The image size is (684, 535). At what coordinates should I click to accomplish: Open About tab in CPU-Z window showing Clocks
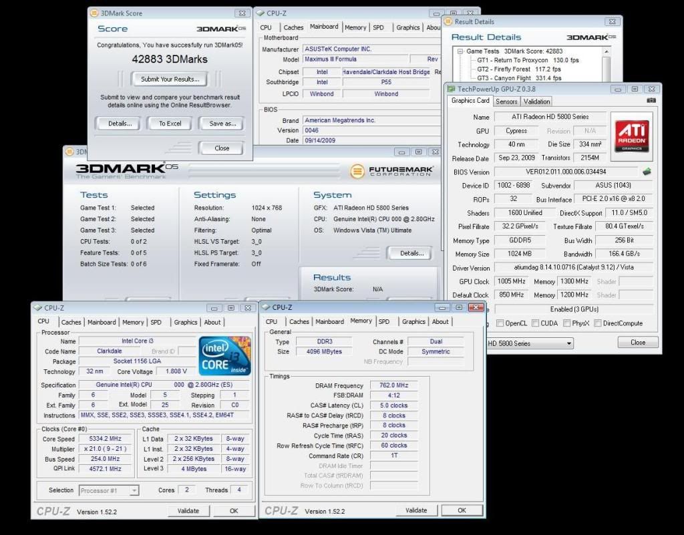pyautogui.click(x=212, y=322)
